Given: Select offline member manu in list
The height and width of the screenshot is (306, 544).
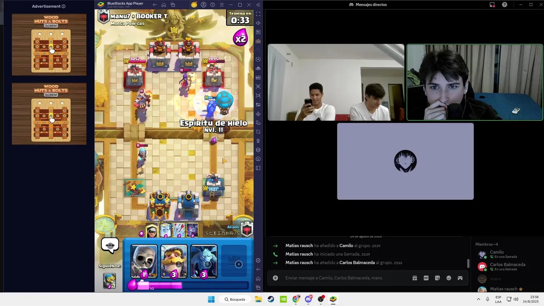Looking at the screenshot, I should (x=507, y=279).
